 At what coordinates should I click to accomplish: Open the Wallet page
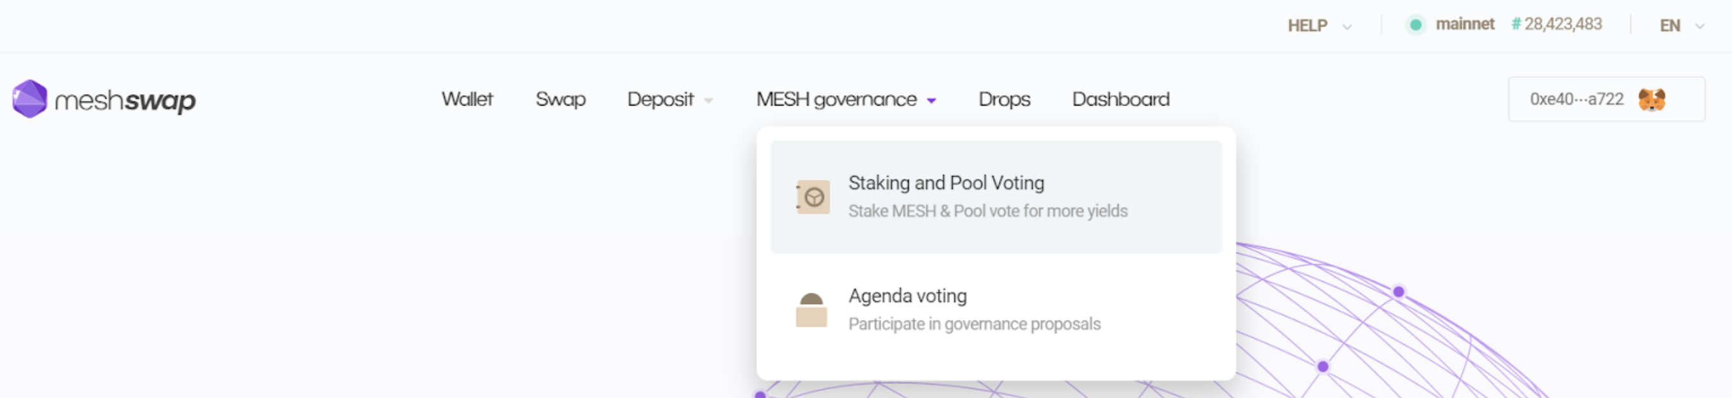[467, 99]
